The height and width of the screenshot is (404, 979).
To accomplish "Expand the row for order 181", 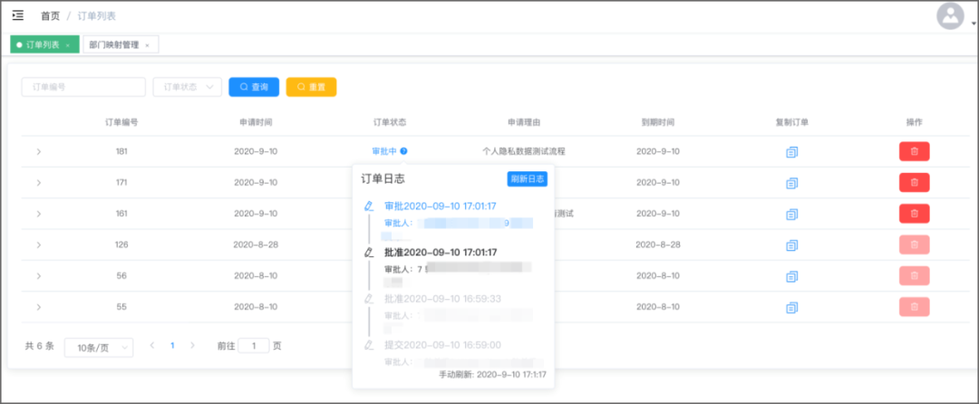I will [x=39, y=151].
